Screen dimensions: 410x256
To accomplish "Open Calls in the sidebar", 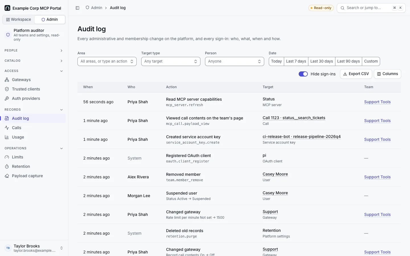I will click(34, 128).
